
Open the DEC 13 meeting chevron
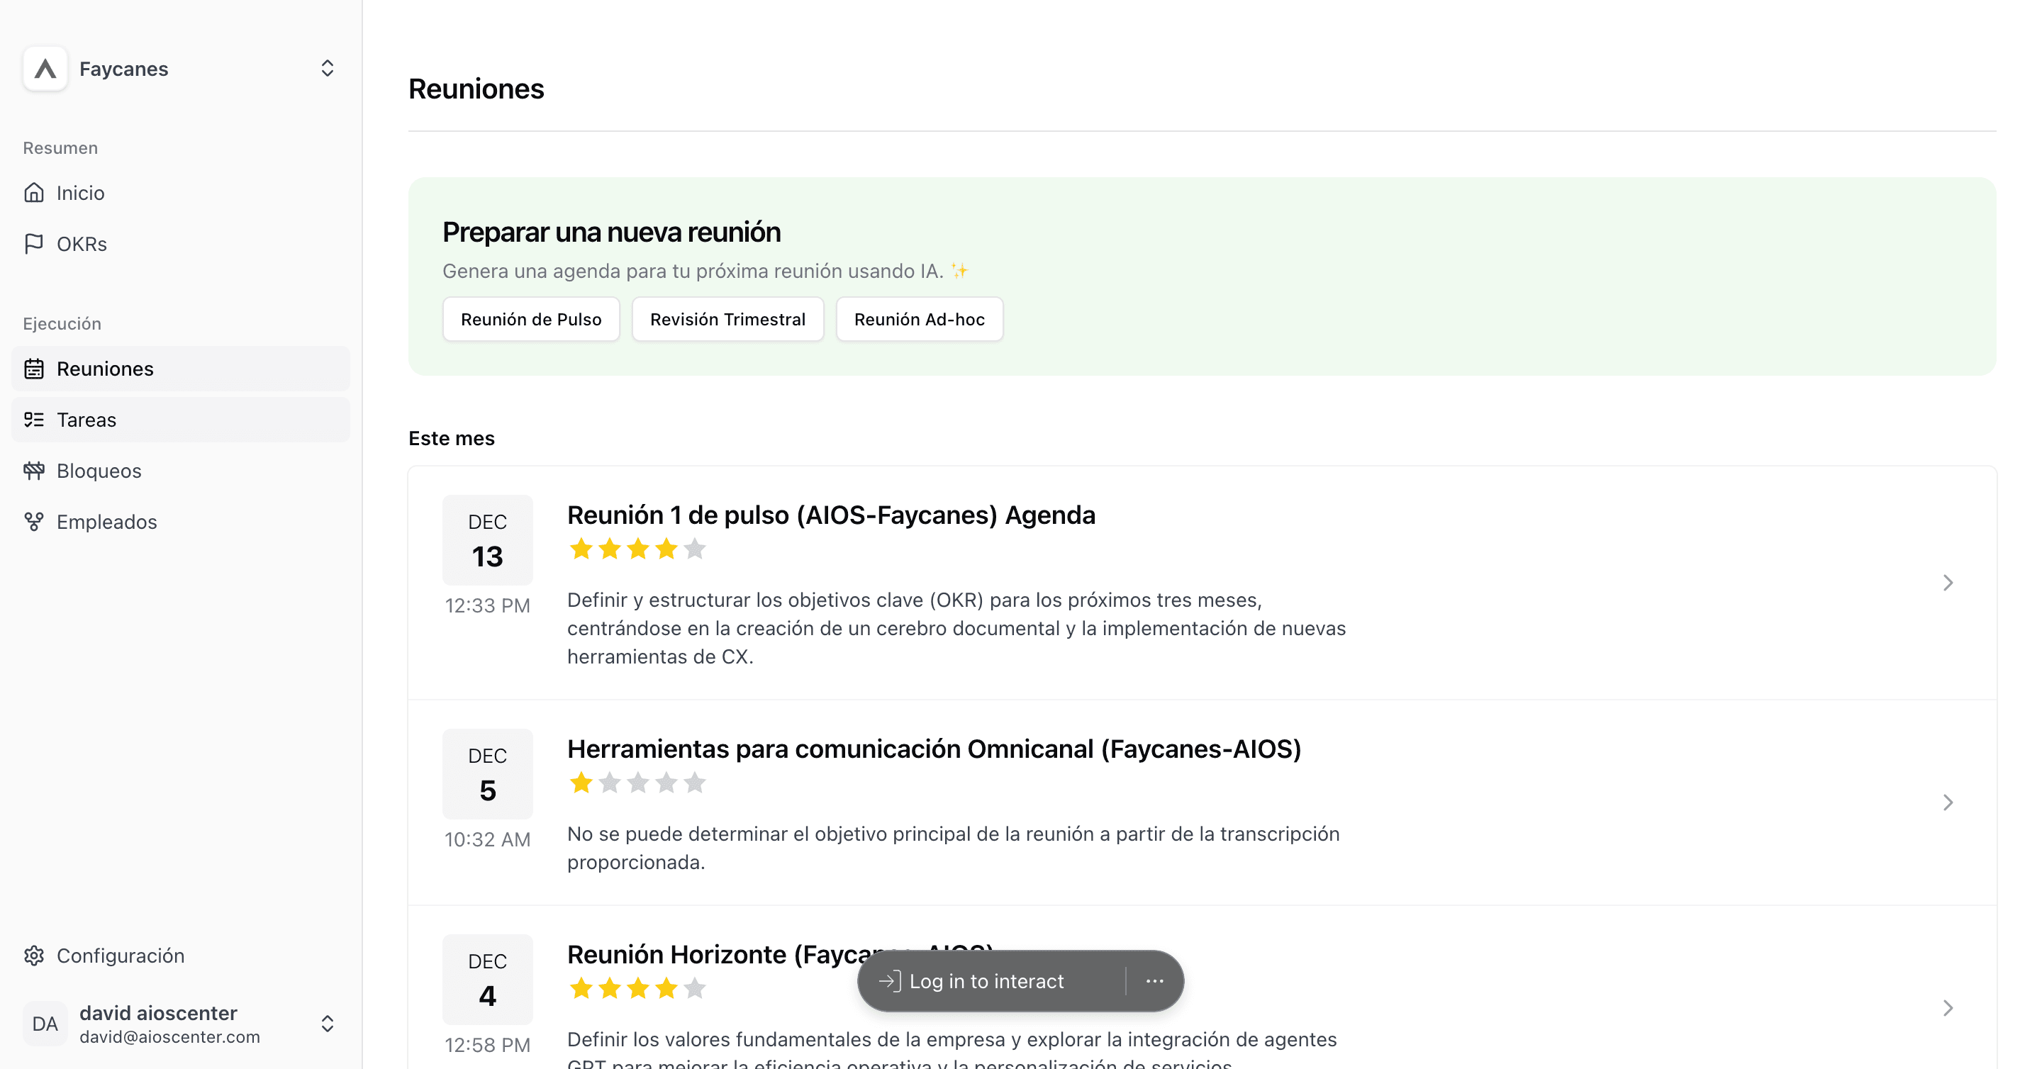[x=1948, y=583]
